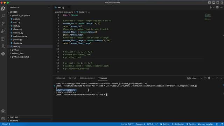224x126 pixels.
Task: Collapse the practice_programs folder
Action: pos(30,15)
